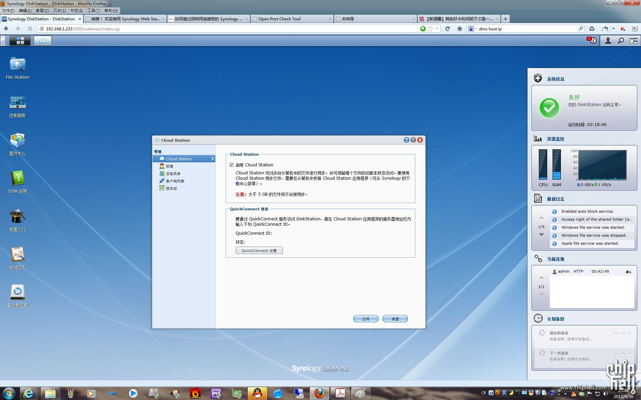Click the QuickConnect 设置 button
This screenshot has width=641, height=400.
[x=259, y=251]
